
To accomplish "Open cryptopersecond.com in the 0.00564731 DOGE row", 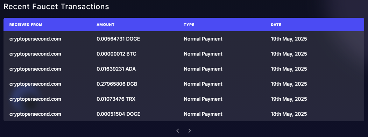I will pos(35,39).
